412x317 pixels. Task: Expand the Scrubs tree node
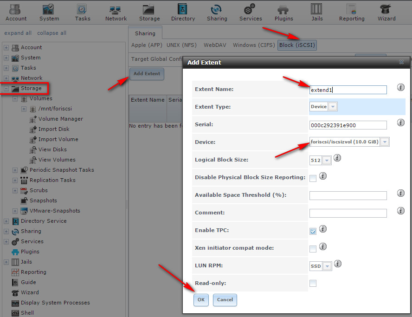click(x=15, y=191)
